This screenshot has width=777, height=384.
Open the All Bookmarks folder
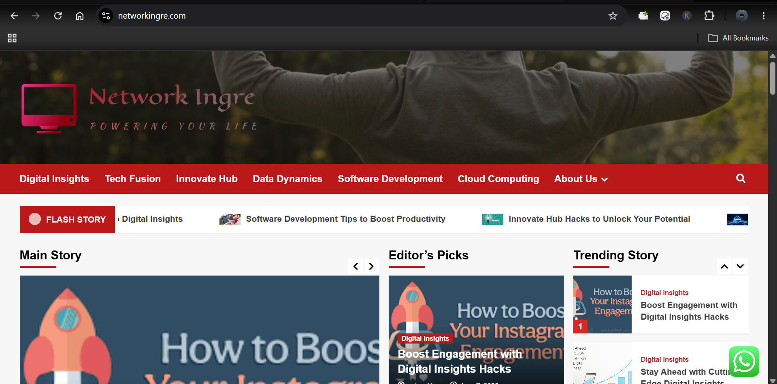click(x=738, y=38)
